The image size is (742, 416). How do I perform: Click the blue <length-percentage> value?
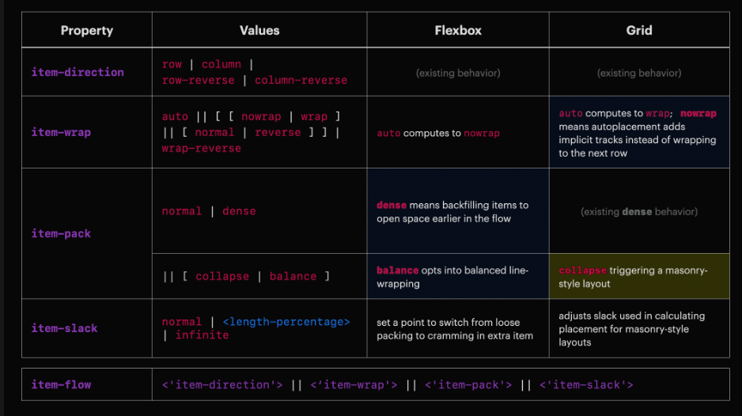(x=286, y=322)
